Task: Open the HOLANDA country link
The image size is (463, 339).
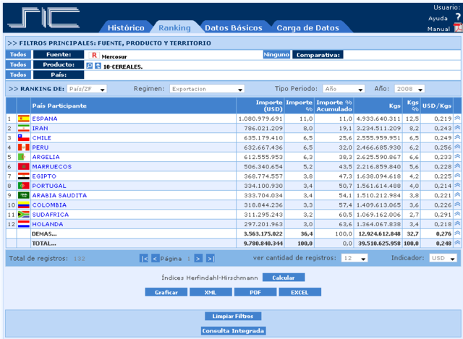Action: point(48,224)
